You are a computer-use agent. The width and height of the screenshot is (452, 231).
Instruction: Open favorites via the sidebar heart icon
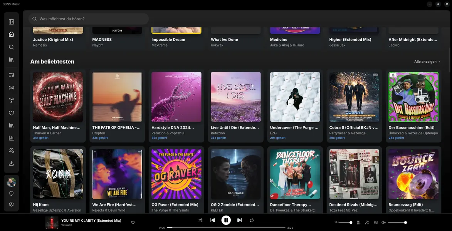[x=11, y=113]
